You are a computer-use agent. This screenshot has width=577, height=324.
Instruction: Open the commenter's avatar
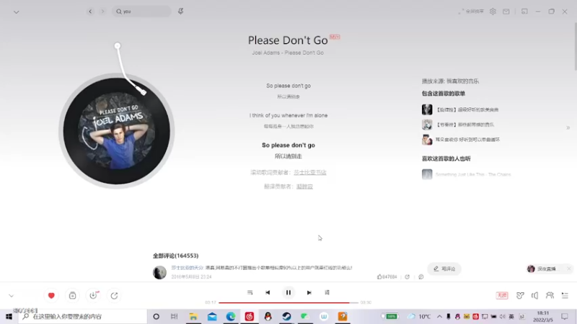pos(159,272)
